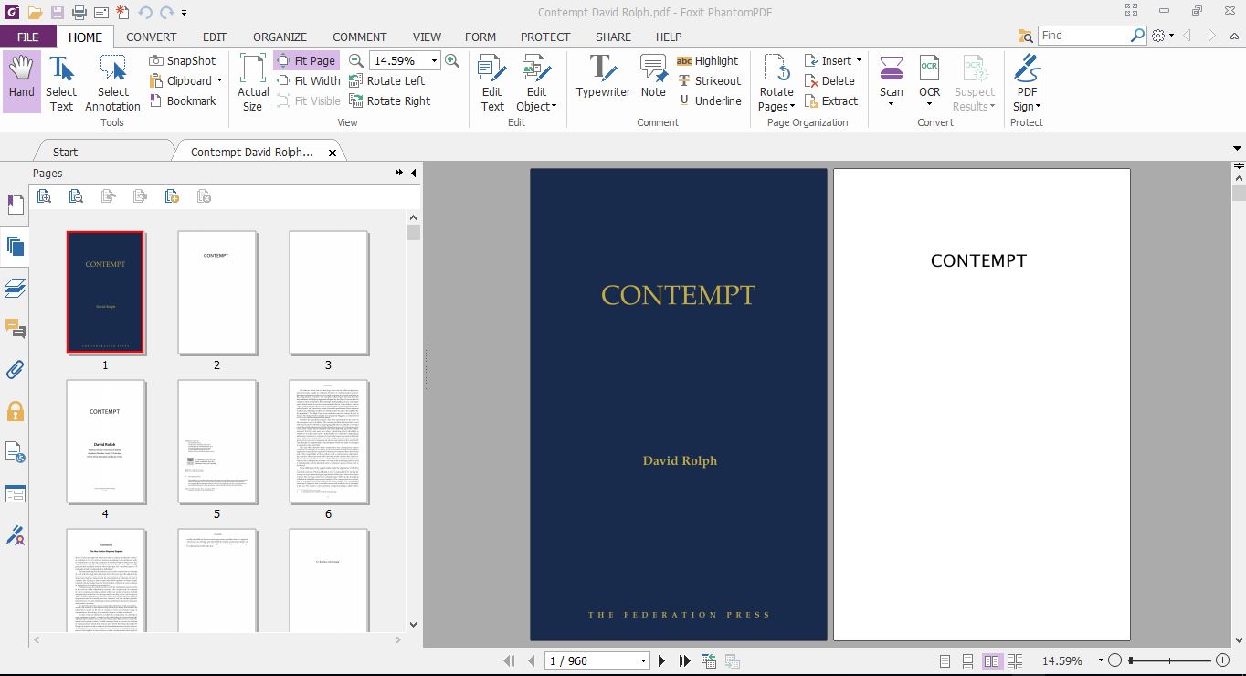The image size is (1246, 676).
Task: Expand the Insert pages dropdown
Action: coord(859,60)
